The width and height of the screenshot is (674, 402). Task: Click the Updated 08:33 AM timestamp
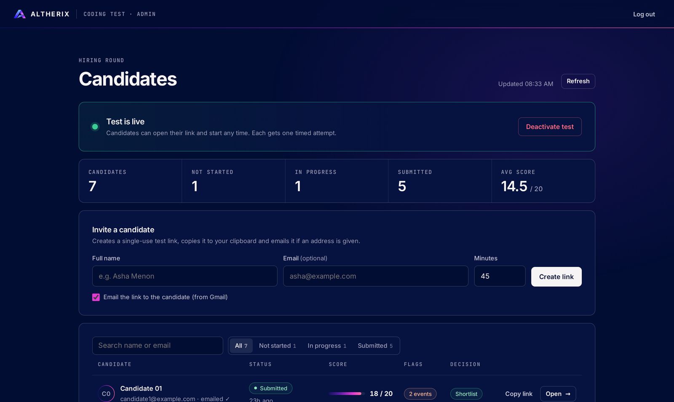(525, 84)
